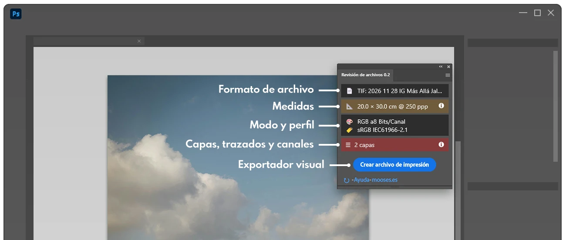This screenshot has height=240, width=566.
Task: Maximize the Photoshop window
Action: pyautogui.click(x=537, y=13)
